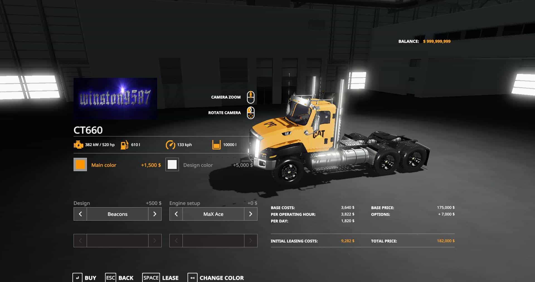Image resolution: width=535 pixels, height=282 pixels.
Task: Open the MaX Ace engine selector
Action: (x=213, y=214)
